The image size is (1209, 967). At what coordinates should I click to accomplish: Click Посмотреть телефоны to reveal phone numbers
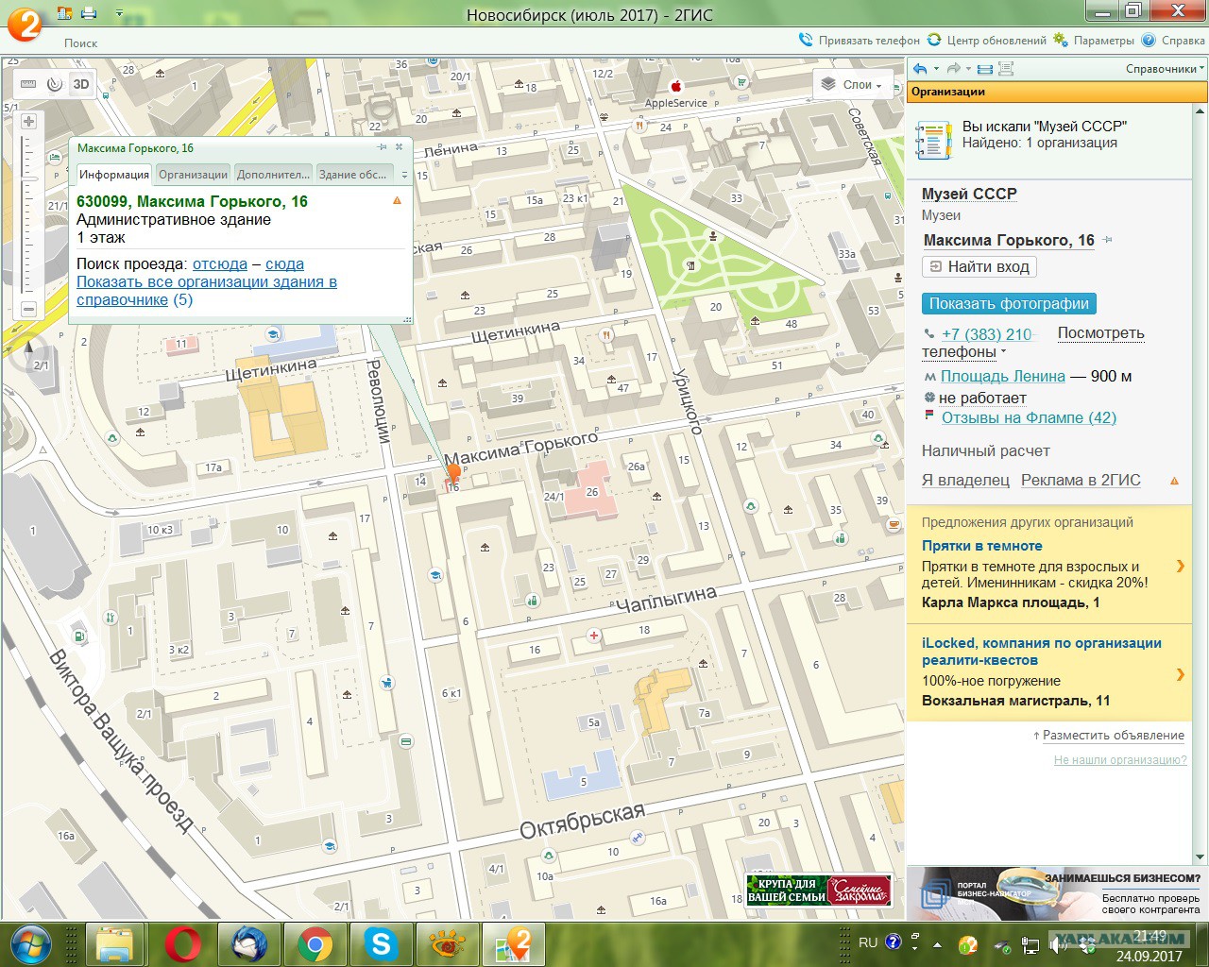coord(1033,343)
